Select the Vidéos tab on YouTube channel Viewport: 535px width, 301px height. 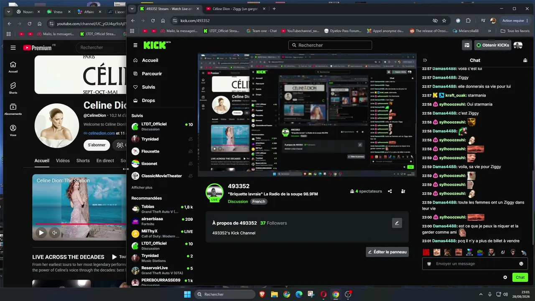63,161
